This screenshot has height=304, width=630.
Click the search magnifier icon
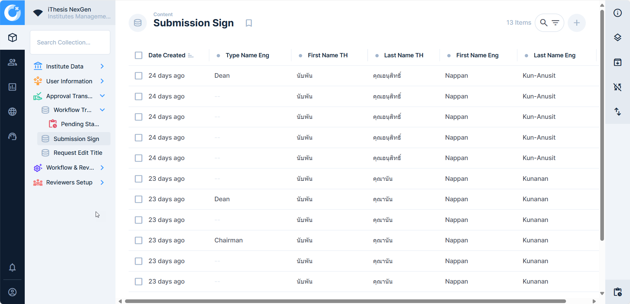pos(544,23)
